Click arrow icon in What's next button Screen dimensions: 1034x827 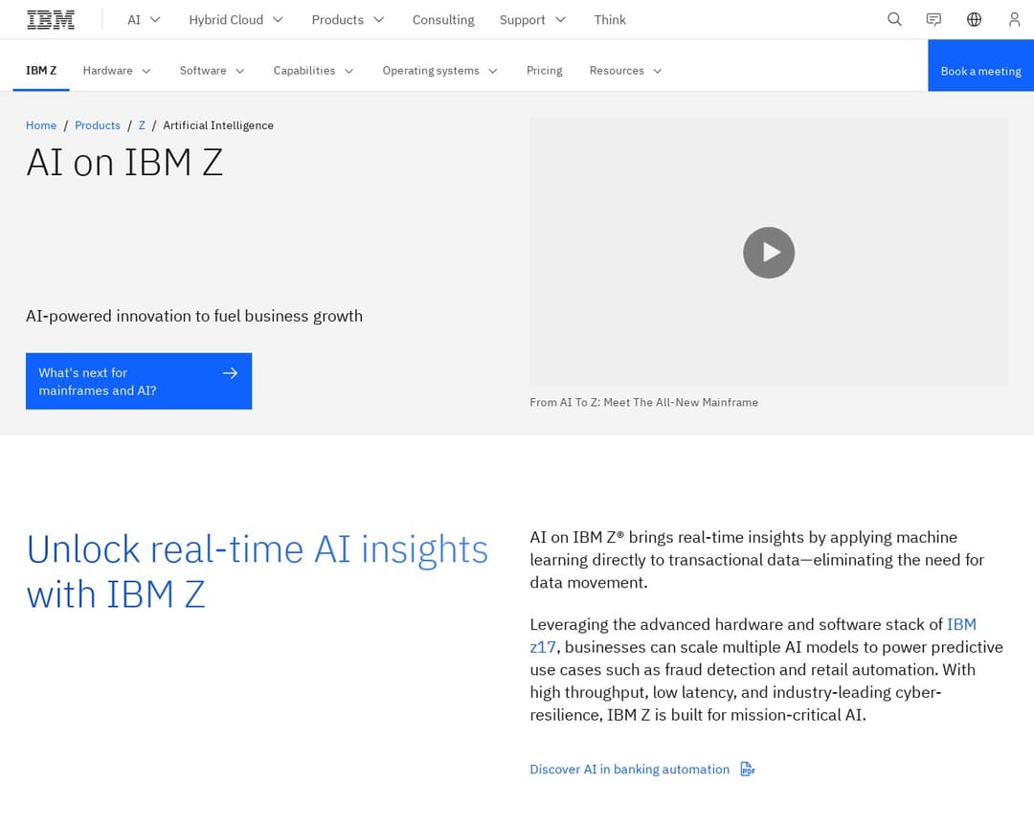pos(230,373)
